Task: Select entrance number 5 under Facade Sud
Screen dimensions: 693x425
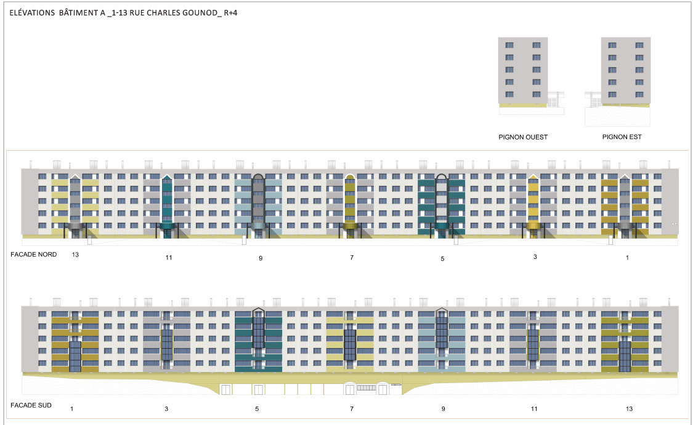Action: tap(257, 408)
